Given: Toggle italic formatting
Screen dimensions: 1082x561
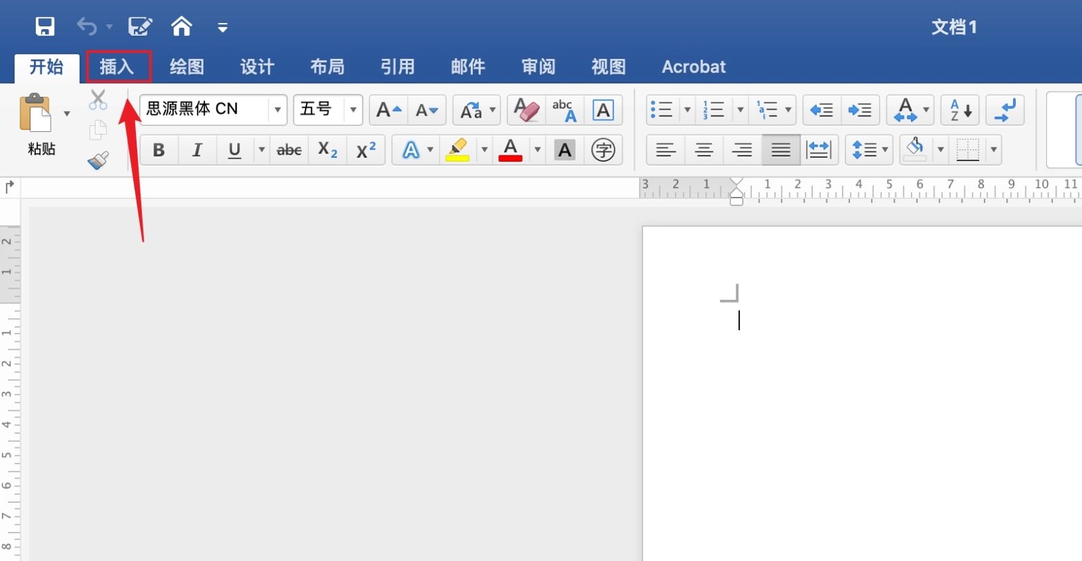Looking at the screenshot, I should (x=197, y=150).
